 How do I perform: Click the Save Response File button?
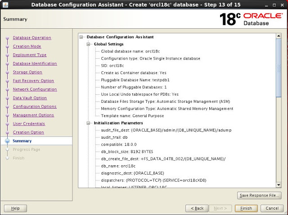point(260,195)
